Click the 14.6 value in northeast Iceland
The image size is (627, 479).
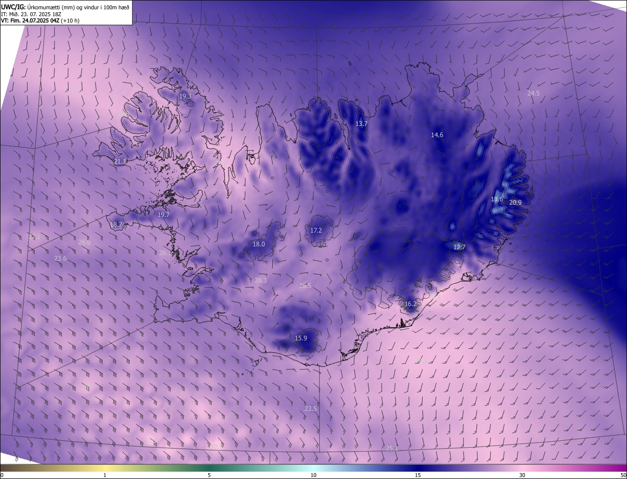437,135
